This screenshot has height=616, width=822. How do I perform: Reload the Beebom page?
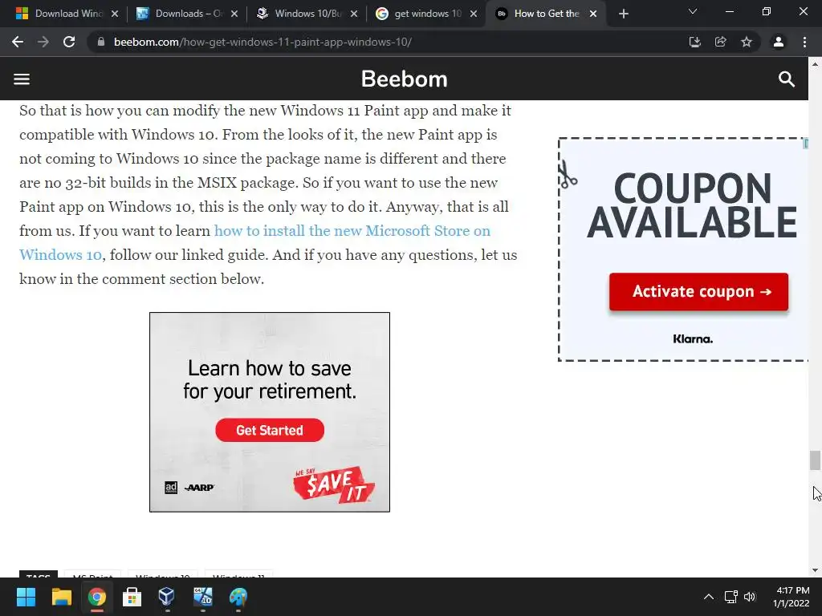click(69, 42)
